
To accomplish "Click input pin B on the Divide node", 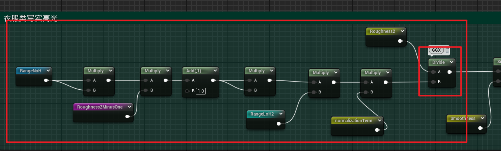I will click(x=432, y=82).
